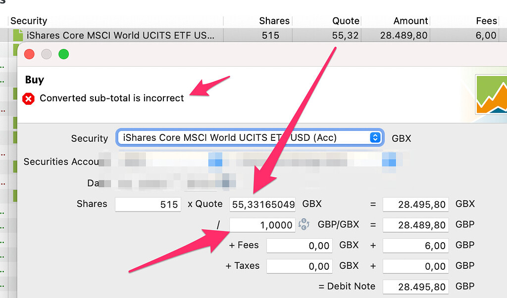507x298 pixels.
Task: Focus the Shares input field
Action: pyautogui.click(x=148, y=204)
